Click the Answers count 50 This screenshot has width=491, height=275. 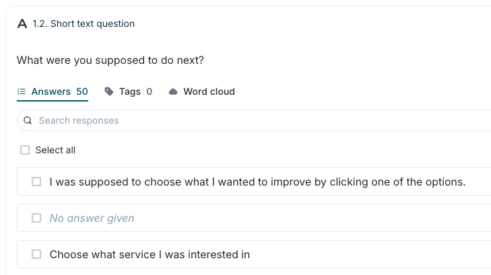click(x=82, y=91)
